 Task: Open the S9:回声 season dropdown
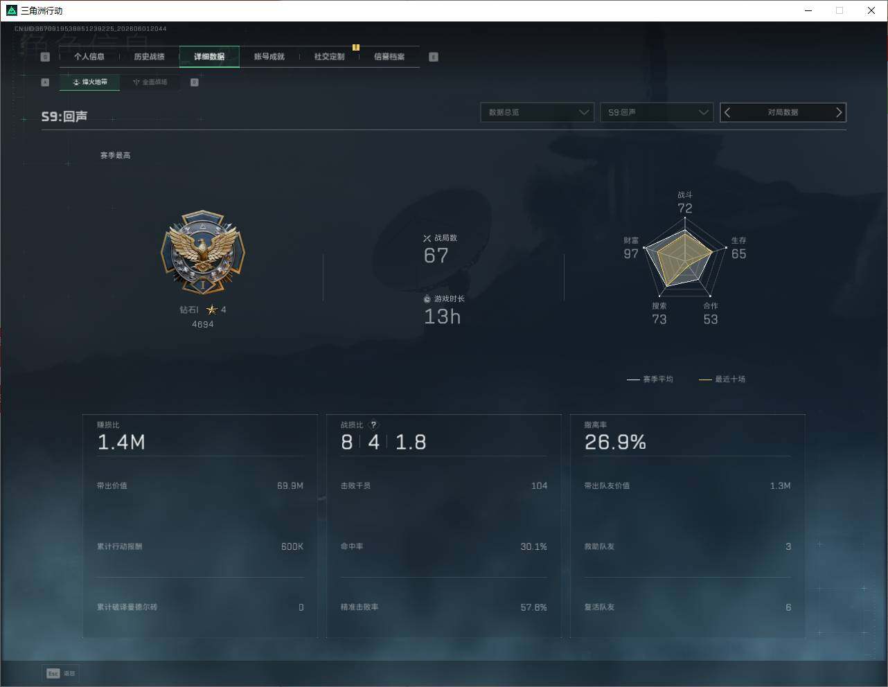click(657, 112)
